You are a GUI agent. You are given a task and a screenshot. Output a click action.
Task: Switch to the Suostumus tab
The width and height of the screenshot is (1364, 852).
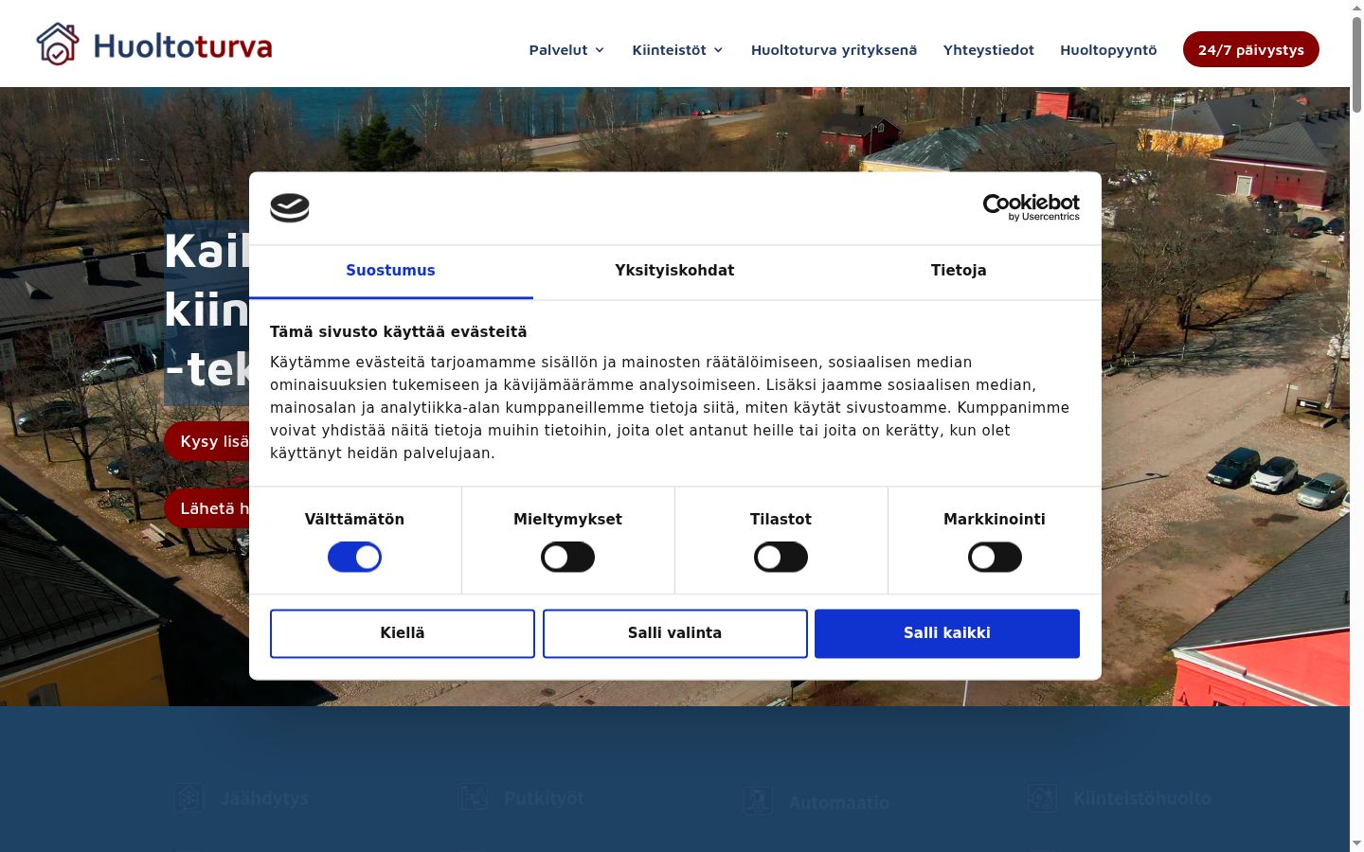(x=390, y=272)
